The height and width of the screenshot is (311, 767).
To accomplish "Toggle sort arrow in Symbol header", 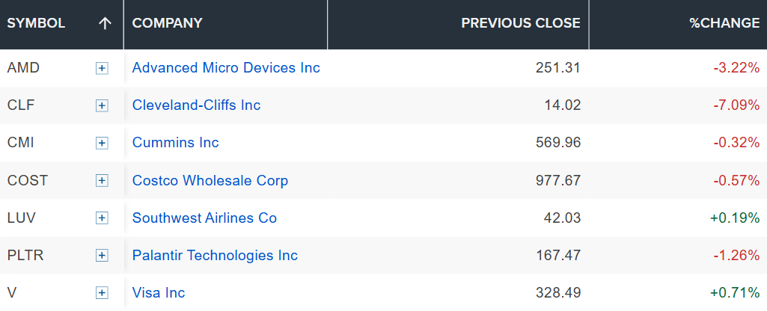I will tap(105, 23).
